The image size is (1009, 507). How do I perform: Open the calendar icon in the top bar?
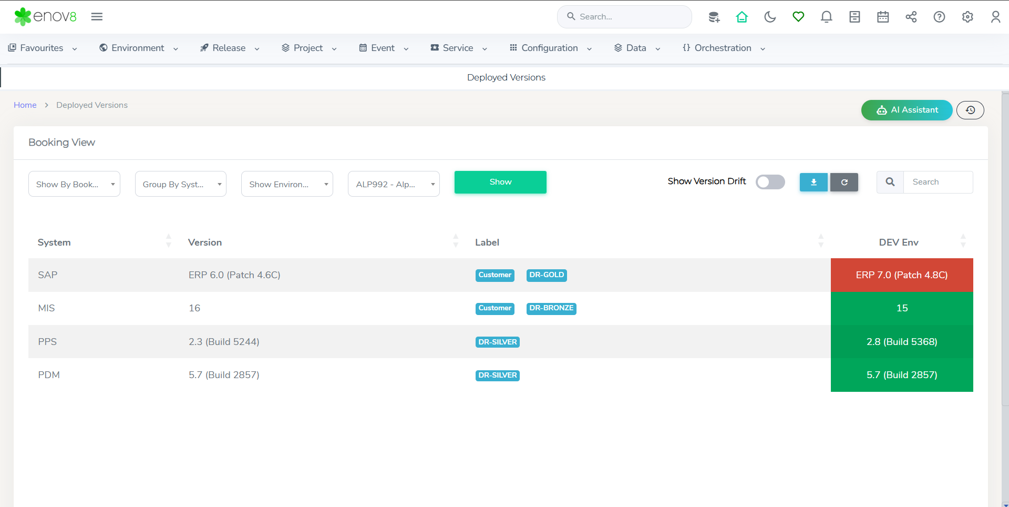883,17
